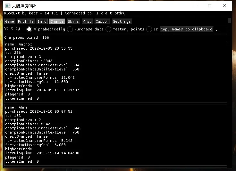The image size is (236, 171).
Task: Go to the Skins tab
Action: click(73, 21)
